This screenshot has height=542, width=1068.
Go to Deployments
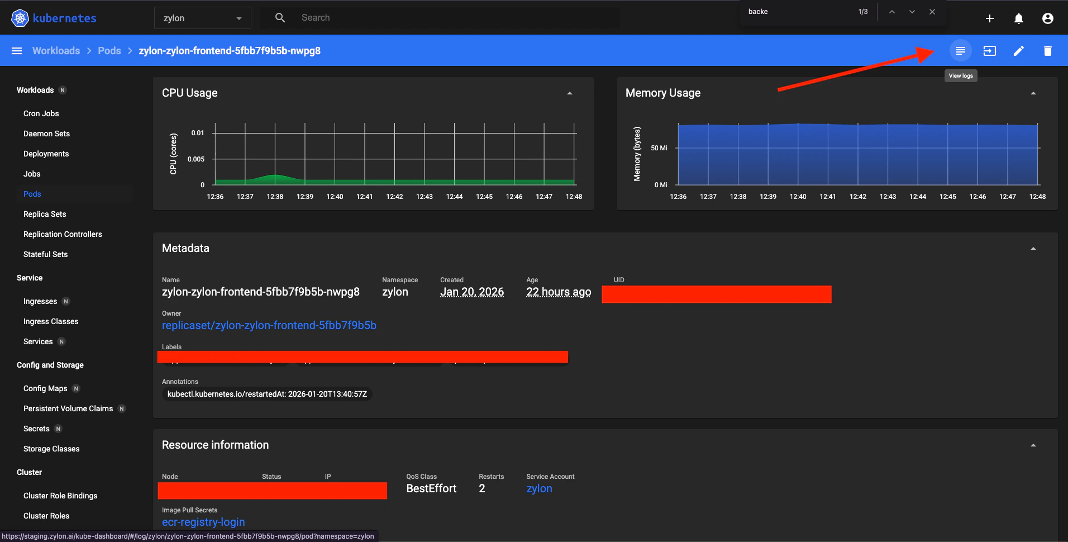pos(46,154)
